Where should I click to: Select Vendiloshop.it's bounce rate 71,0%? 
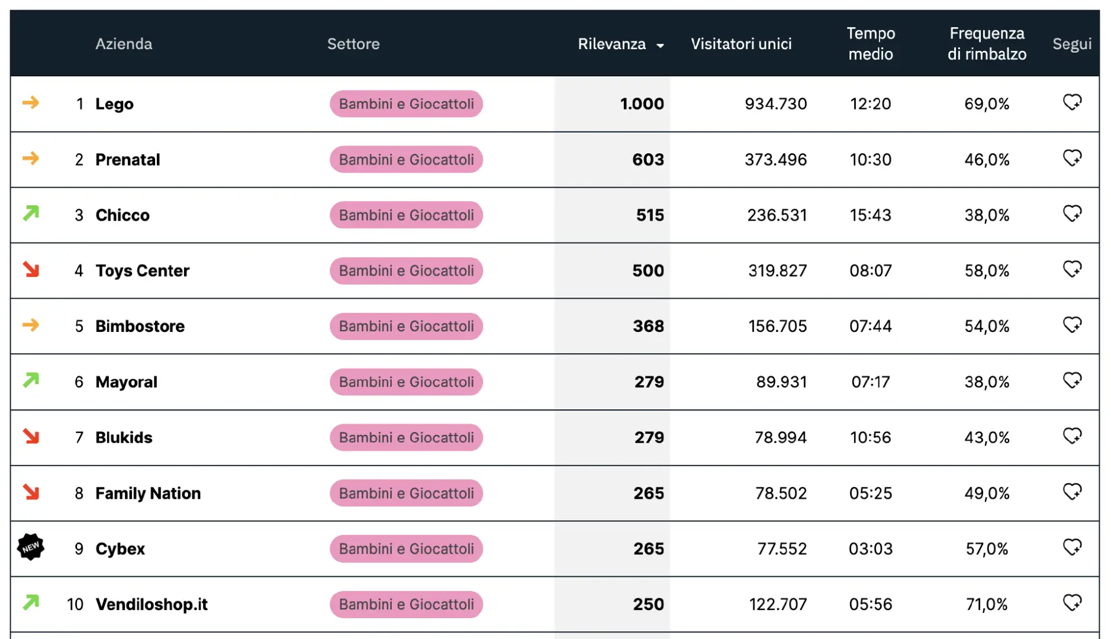coord(987,605)
